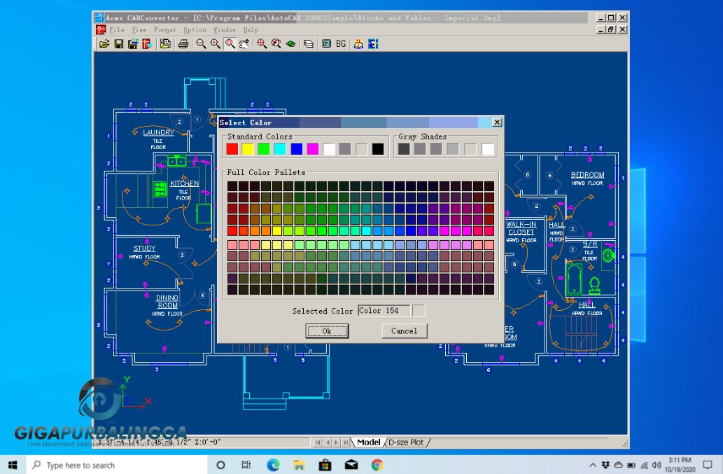Image resolution: width=723 pixels, height=474 pixels.
Task: Switch to the D-size Plot tab
Action: pos(405,442)
